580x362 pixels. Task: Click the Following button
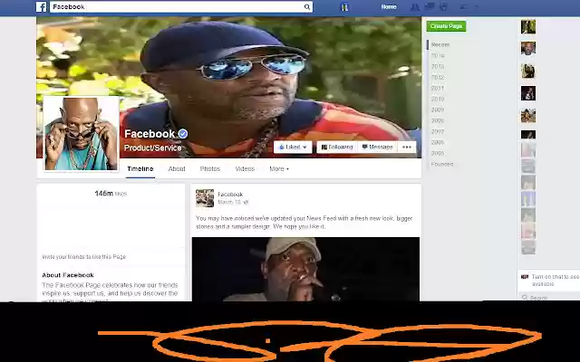tap(337, 147)
